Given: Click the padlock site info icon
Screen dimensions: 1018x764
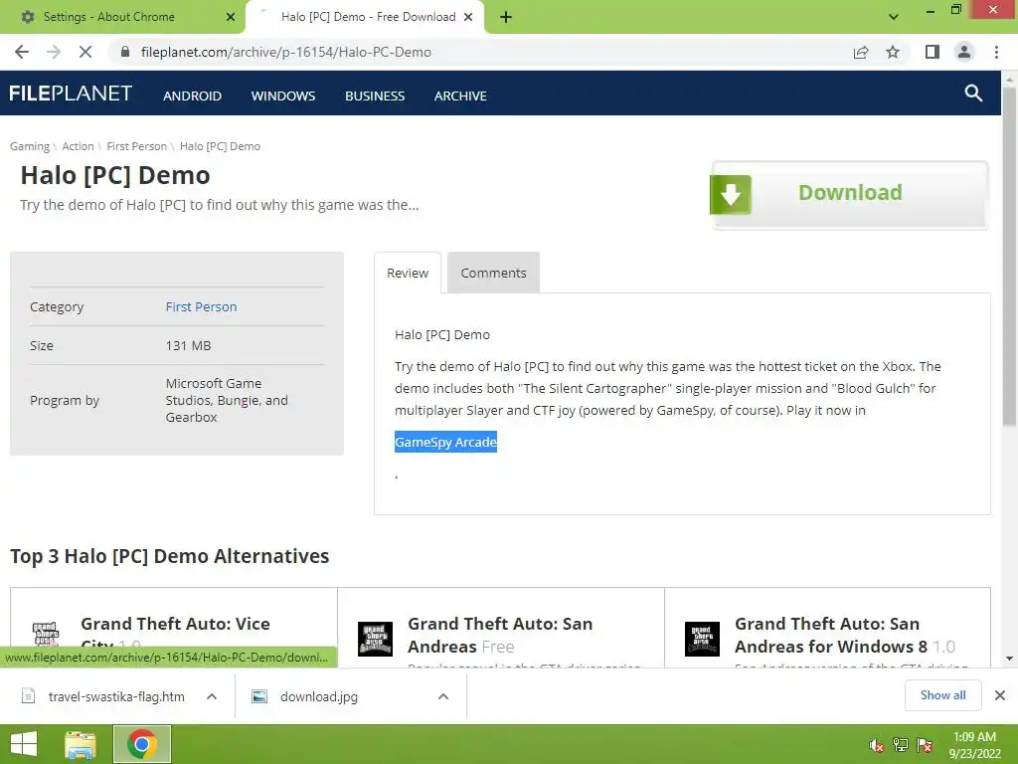Looking at the screenshot, I should (x=125, y=52).
